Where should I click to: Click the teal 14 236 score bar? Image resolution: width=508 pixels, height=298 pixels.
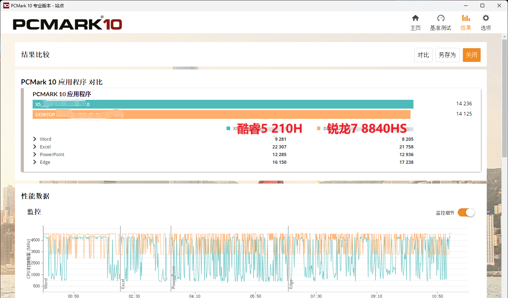223,104
